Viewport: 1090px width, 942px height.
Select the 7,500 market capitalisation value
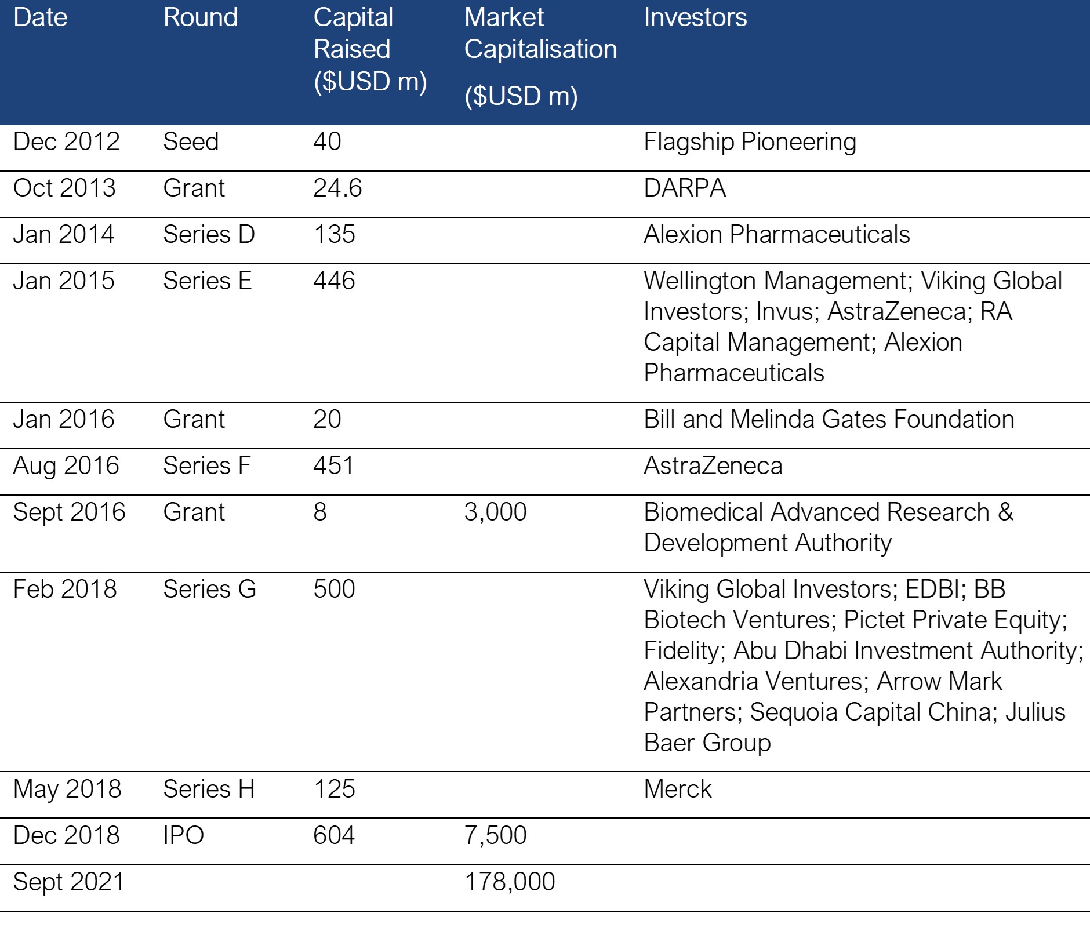click(495, 836)
